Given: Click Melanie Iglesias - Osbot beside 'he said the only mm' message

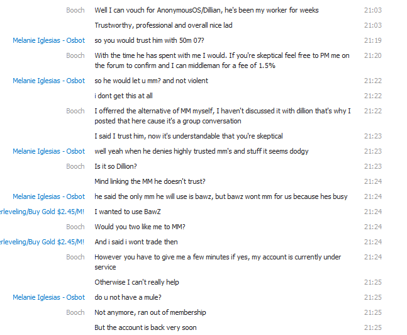Looking at the screenshot, I should pyautogui.click(x=49, y=196).
